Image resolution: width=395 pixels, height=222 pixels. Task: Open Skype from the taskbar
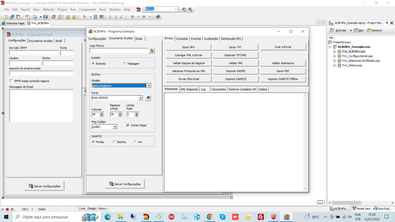coord(222,217)
